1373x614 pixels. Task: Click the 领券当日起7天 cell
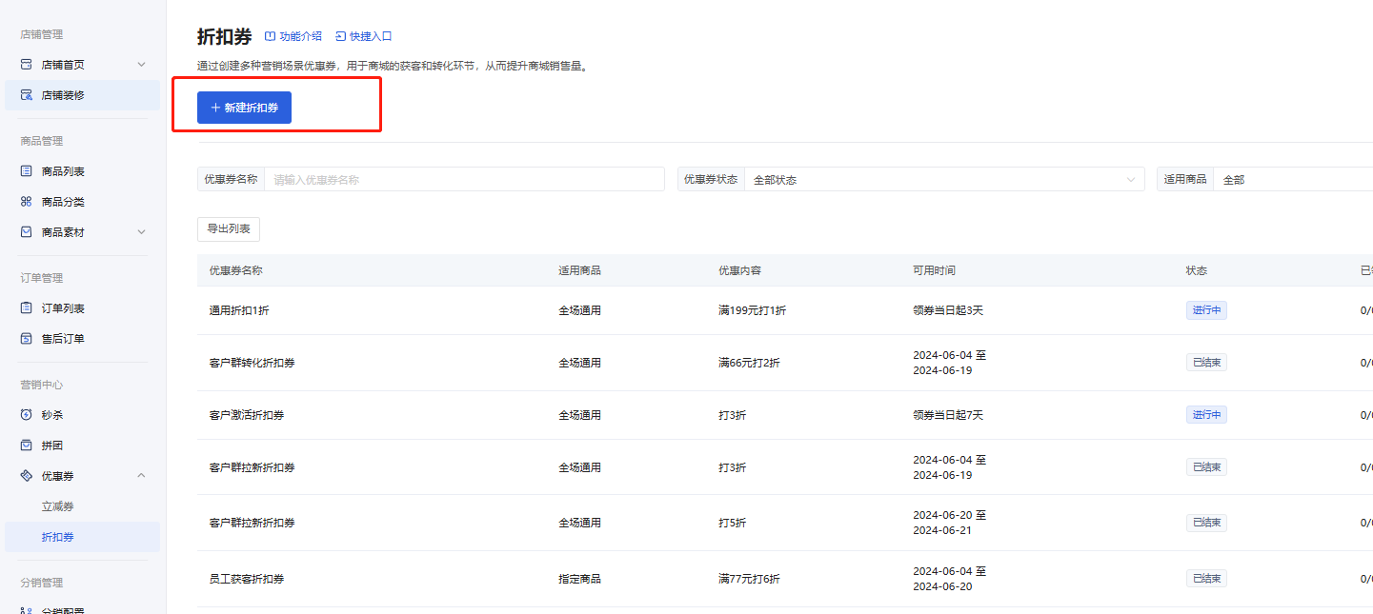coord(948,415)
